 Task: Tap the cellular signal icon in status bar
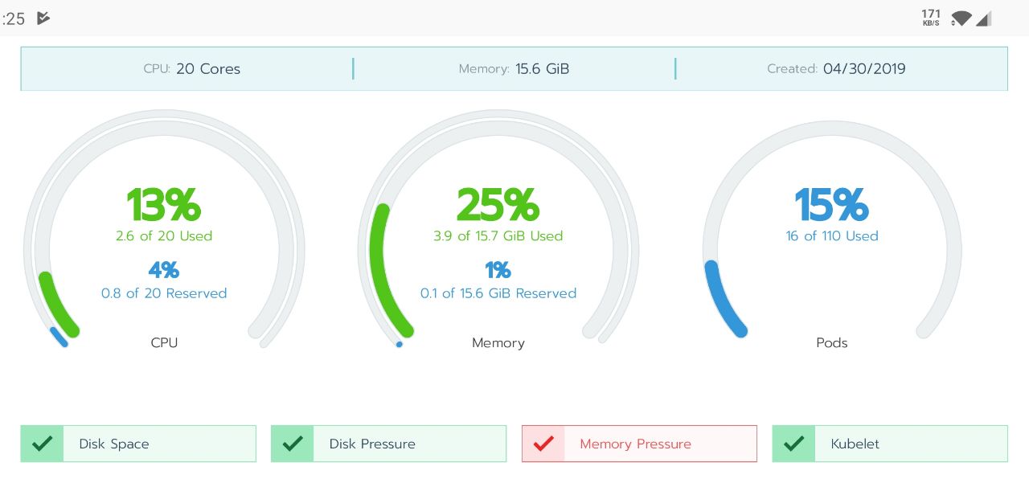click(984, 18)
